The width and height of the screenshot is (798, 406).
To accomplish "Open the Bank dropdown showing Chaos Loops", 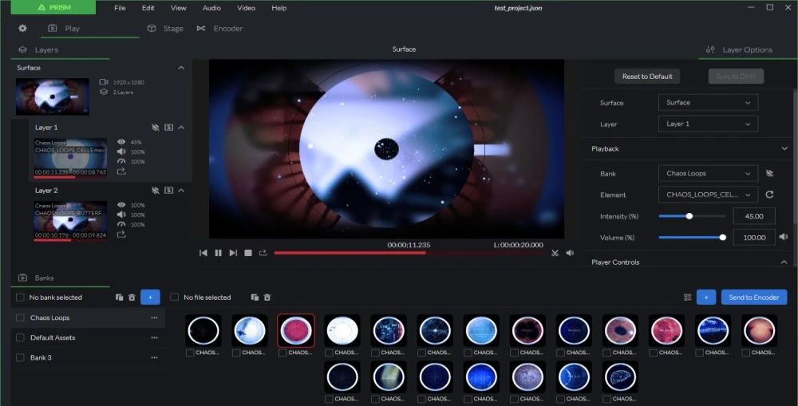I will pyautogui.click(x=708, y=174).
